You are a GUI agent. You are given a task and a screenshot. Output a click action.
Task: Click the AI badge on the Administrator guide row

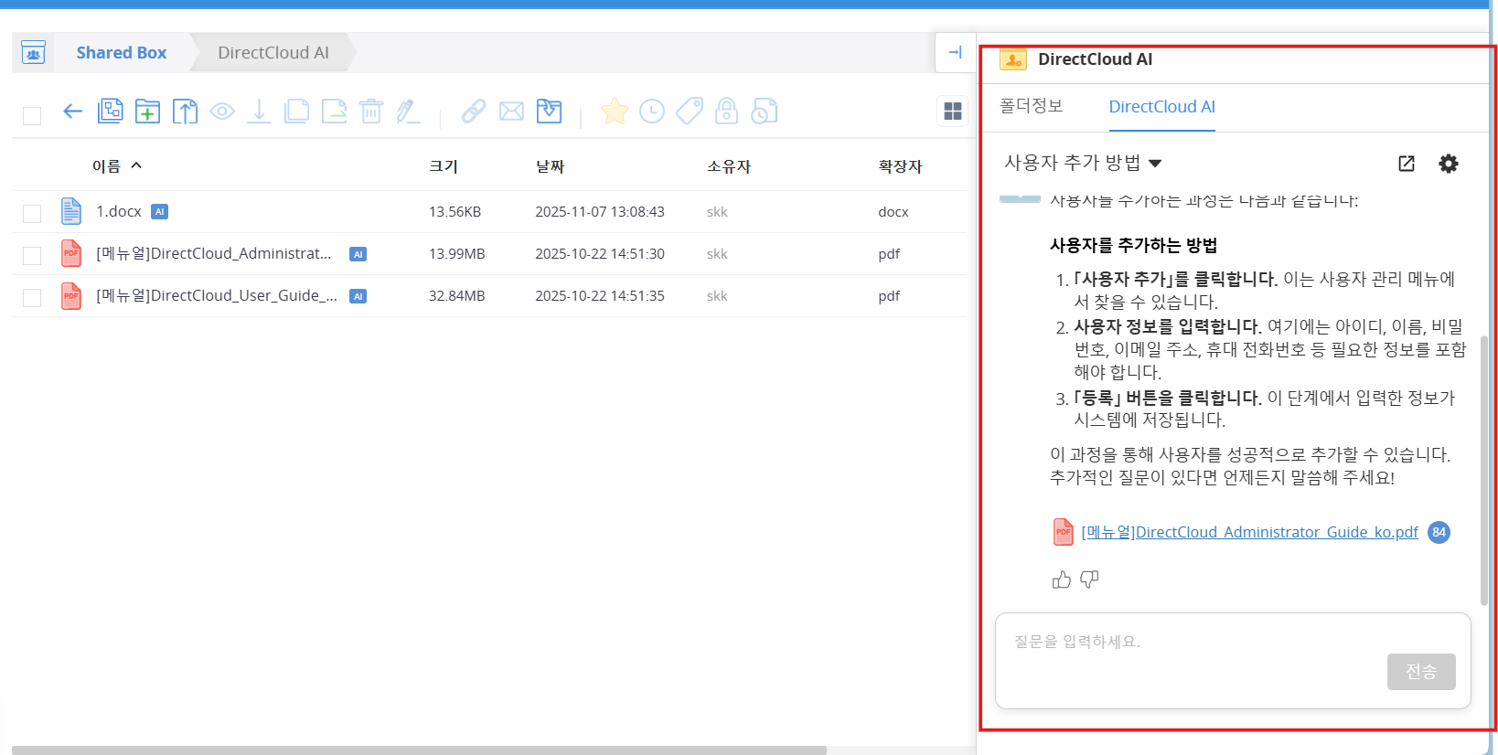tap(358, 254)
